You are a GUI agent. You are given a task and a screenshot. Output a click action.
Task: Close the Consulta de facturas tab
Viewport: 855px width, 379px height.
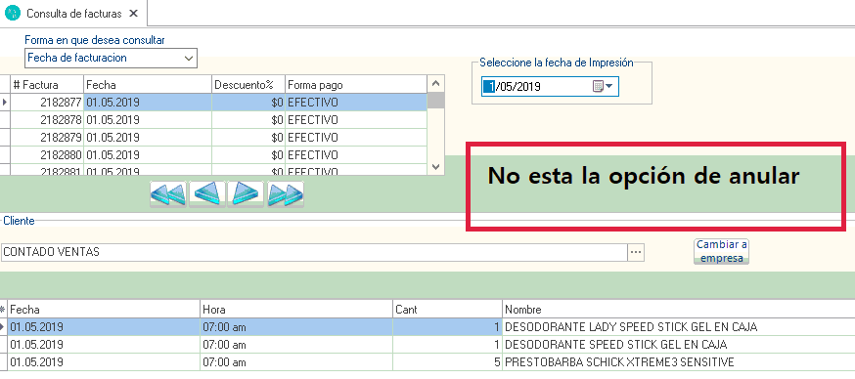(x=133, y=14)
